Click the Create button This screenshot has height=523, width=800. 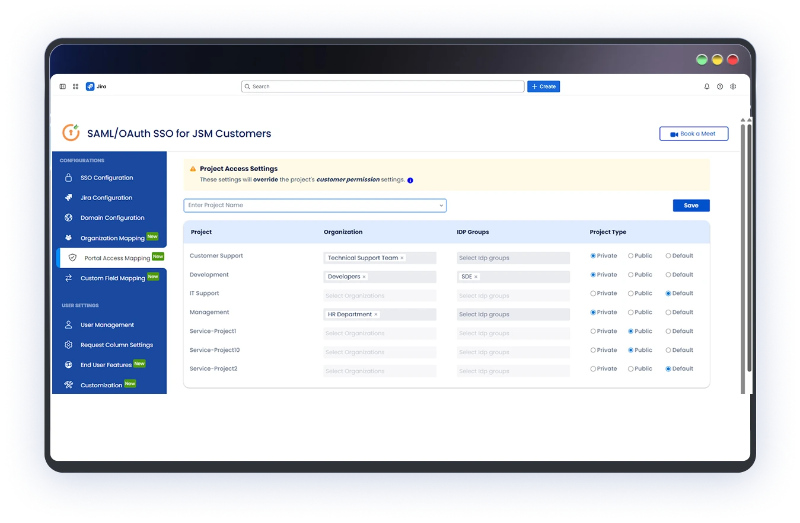[x=543, y=86]
